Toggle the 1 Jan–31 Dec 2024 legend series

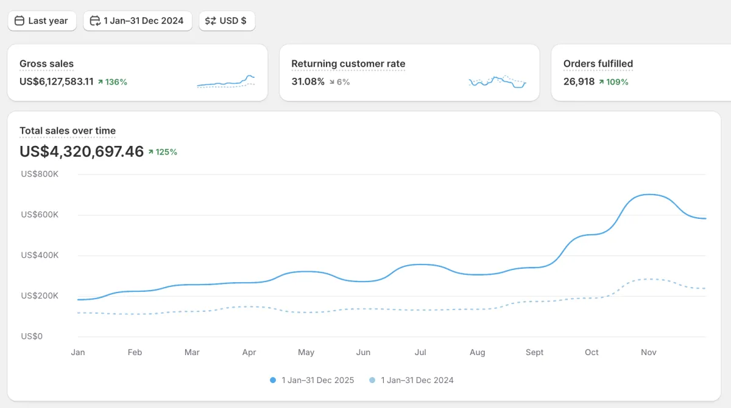click(417, 380)
